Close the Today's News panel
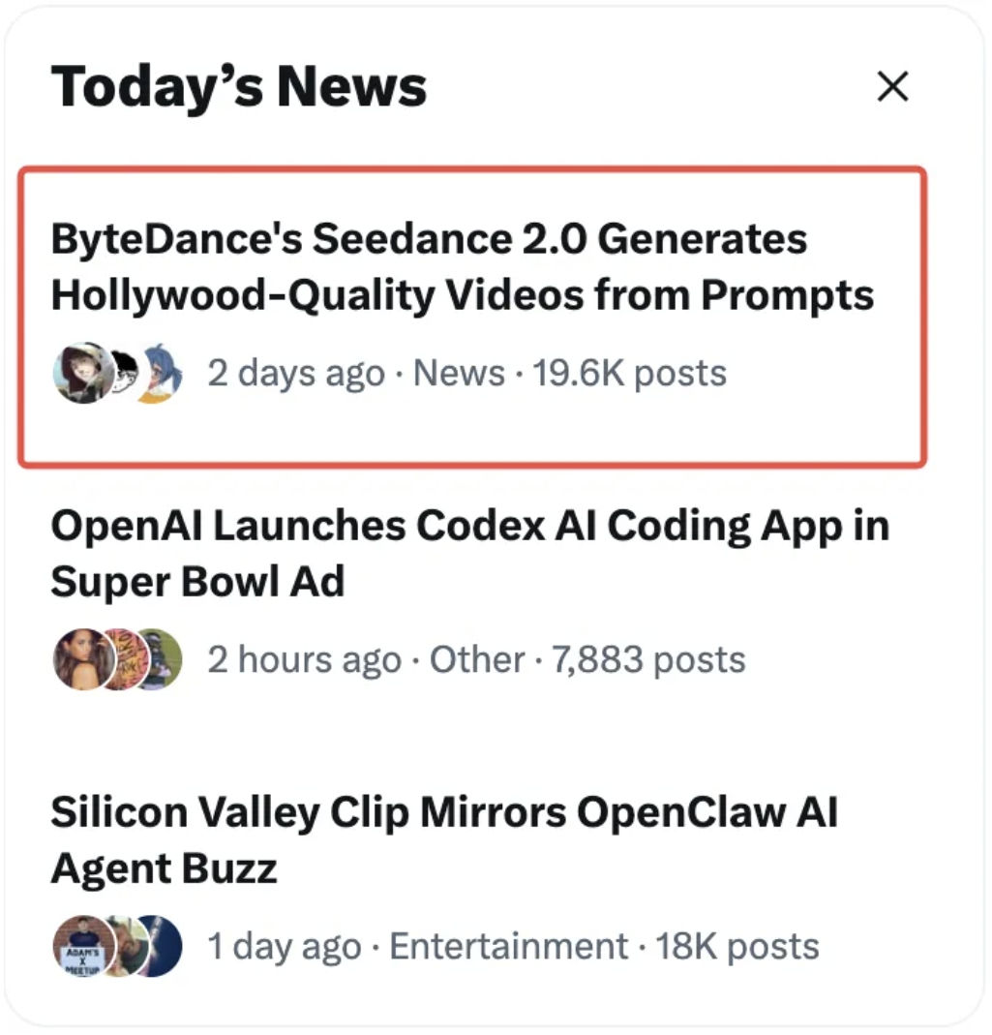This screenshot has height=1035, width=992. click(891, 88)
